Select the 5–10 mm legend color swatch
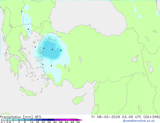The width and height of the screenshot is (160, 123). (x=28, y=120)
